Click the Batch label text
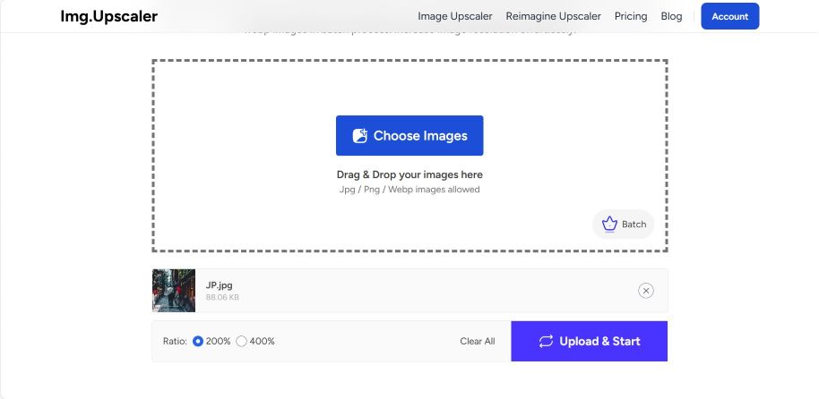The image size is (819, 399). click(634, 225)
